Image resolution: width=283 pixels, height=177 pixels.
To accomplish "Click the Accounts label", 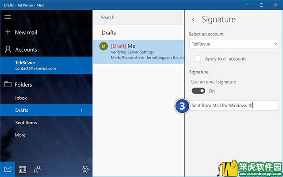I will 26,50.
